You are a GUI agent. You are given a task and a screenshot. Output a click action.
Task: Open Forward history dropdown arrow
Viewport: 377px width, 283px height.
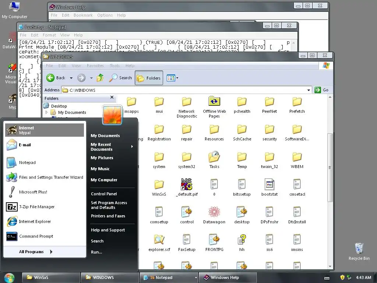[x=91, y=78]
